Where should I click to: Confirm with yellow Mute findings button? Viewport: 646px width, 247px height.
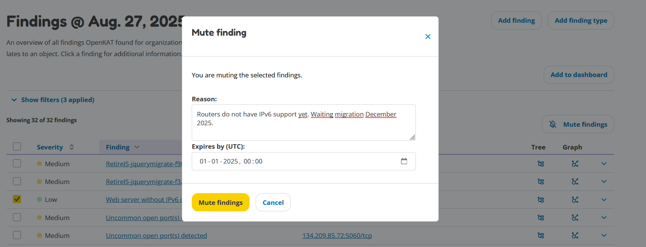(x=221, y=202)
